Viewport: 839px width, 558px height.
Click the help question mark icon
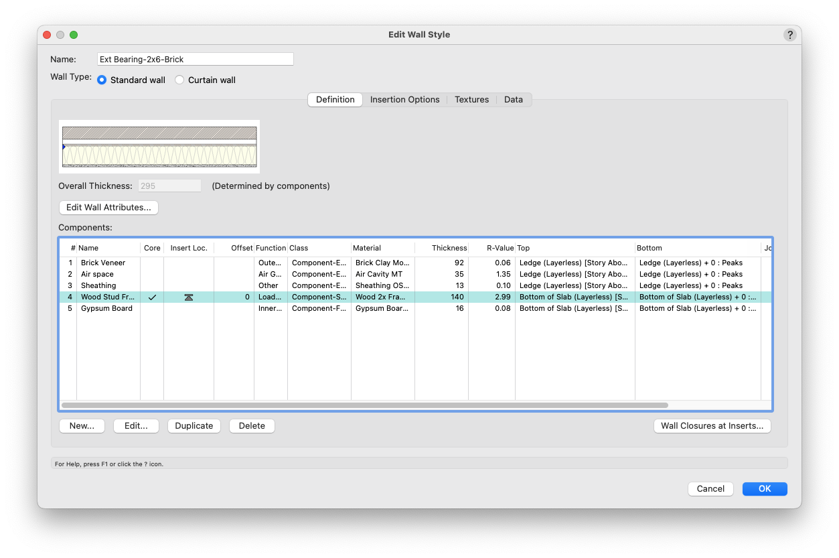point(789,35)
